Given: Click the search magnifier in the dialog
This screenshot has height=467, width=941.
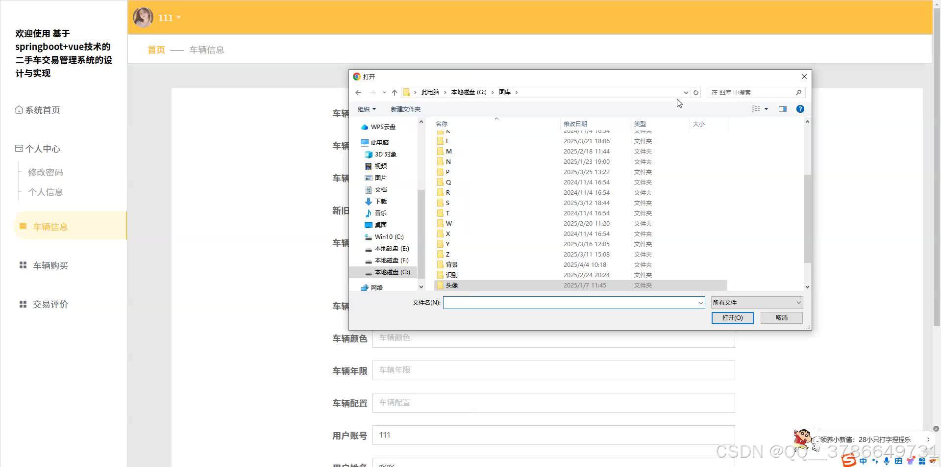Looking at the screenshot, I should click(798, 92).
